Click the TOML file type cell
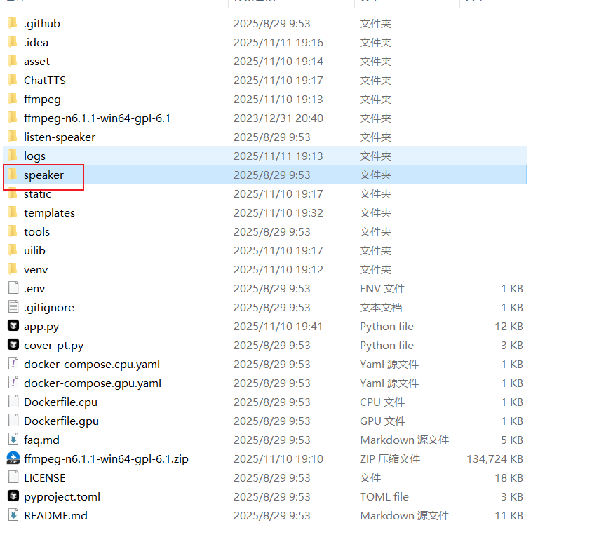Screen dimensions: 599x537 384,496
